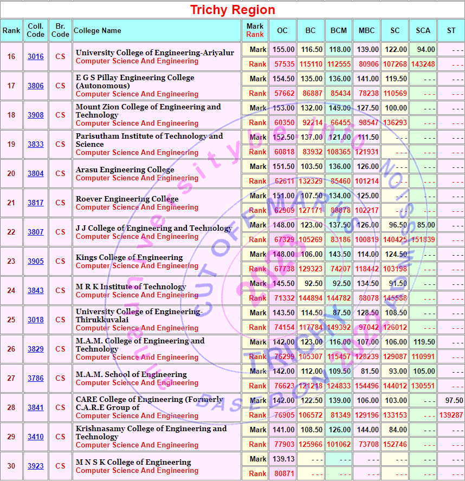Click the OC column header
Viewport: 465px width, 481px height.
[x=282, y=31]
